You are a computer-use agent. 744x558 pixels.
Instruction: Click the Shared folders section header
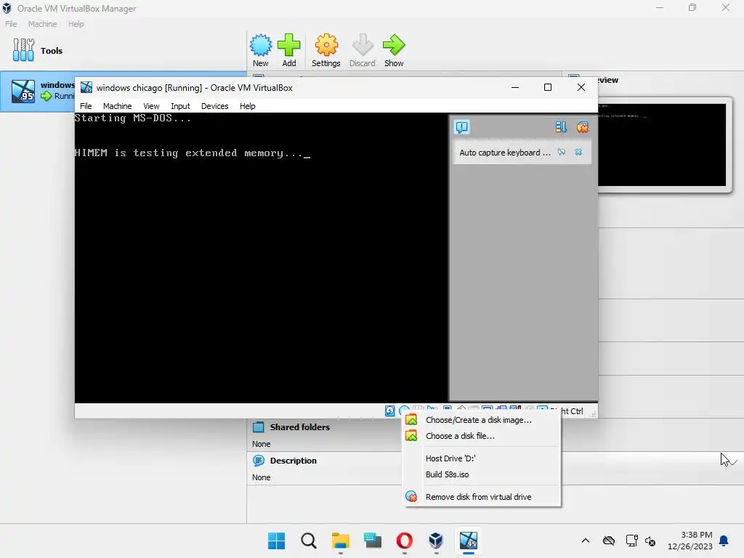point(299,427)
